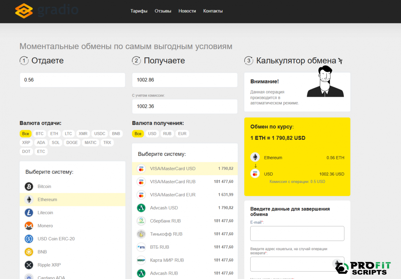Open the Контакты link in the header
Viewport: 401px width, 279px height.
click(x=213, y=11)
